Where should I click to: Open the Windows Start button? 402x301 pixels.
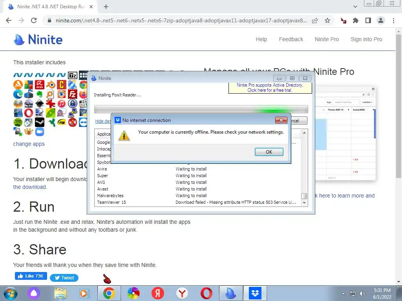click(10, 293)
